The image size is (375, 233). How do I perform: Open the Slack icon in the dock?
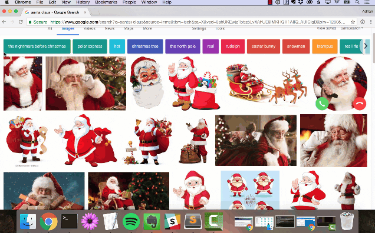point(172,221)
